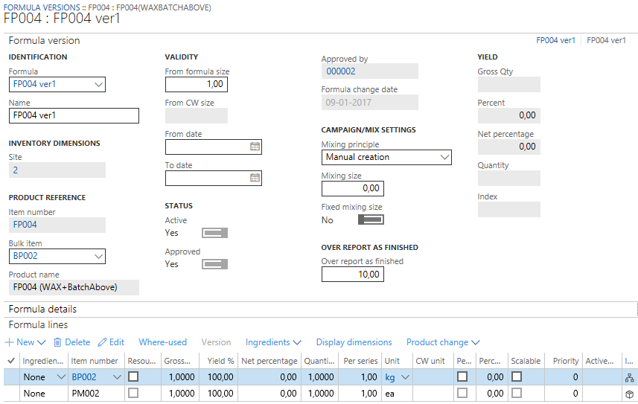The width and height of the screenshot is (638, 404).
Task: Click the Per series column header
Action: pyautogui.click(x=360, y=361)
